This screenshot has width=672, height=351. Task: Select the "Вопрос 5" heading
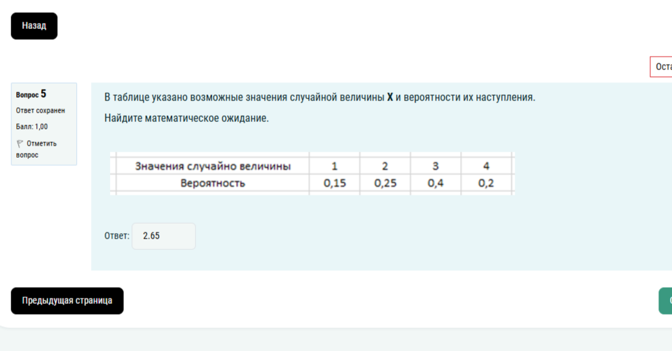coord(31,94)
